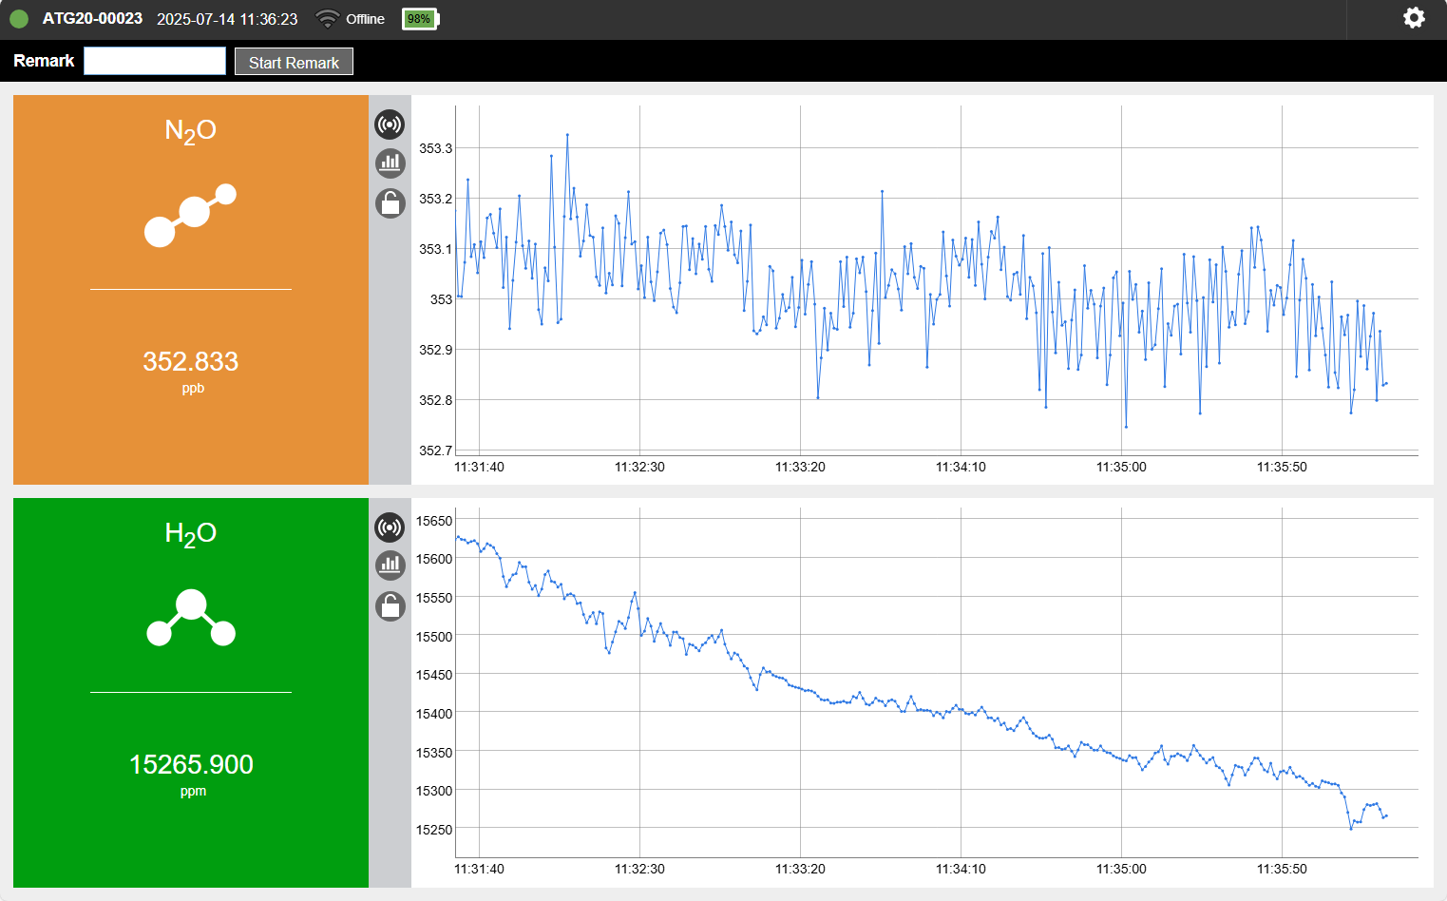Screen dimensions: 1447x901
Task: Click the H2O live signal icon
Action: coord(390,527)
